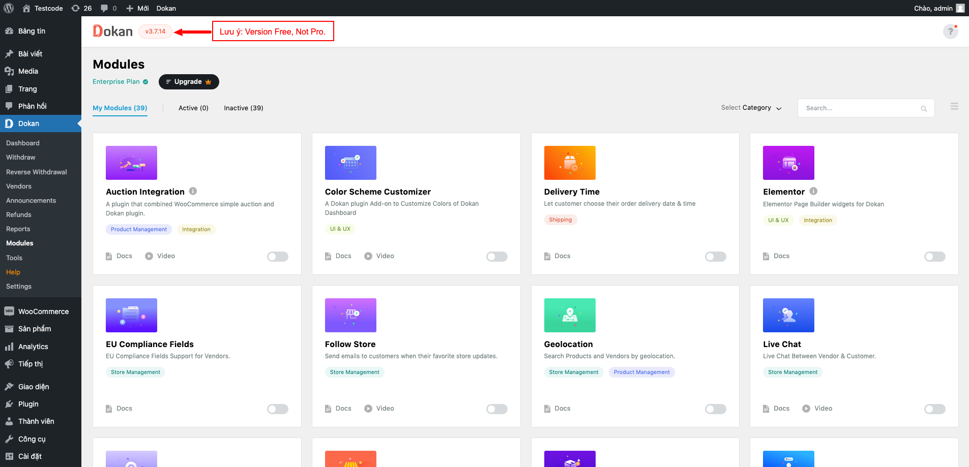Open Docs for EU Compliance Fields

pos(119,409)
